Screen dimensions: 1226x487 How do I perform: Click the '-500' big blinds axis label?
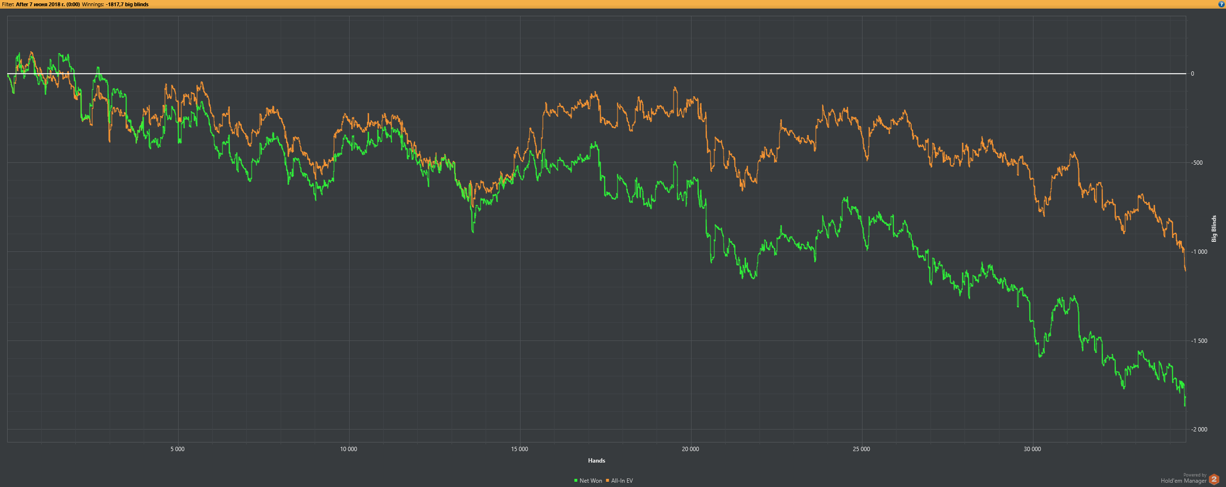coord(1197,163)
